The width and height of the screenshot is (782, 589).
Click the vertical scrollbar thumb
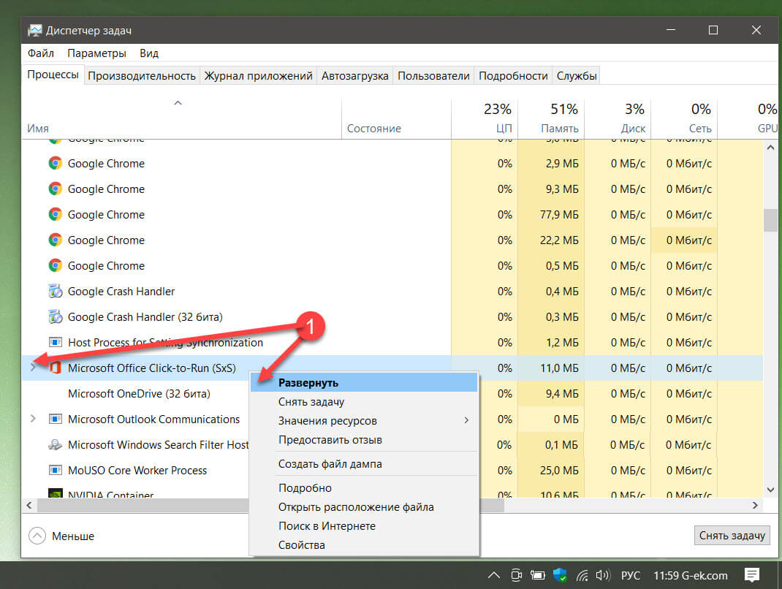[770, 220]
